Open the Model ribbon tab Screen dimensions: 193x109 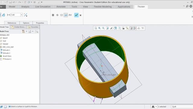pyautogui.click(x=12, y=7)
